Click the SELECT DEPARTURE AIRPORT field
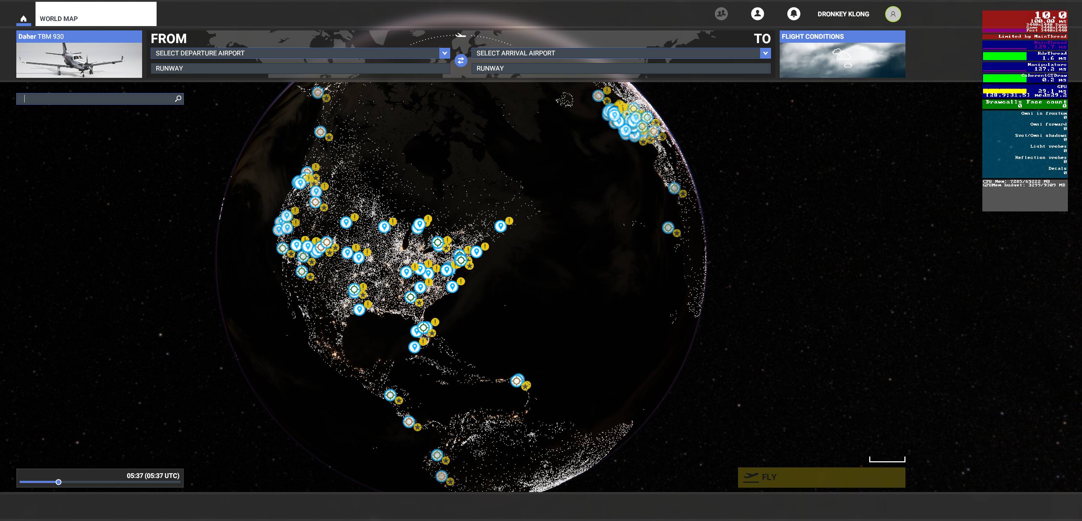This screenshot has width=1082, height=521. click(295, 53)
